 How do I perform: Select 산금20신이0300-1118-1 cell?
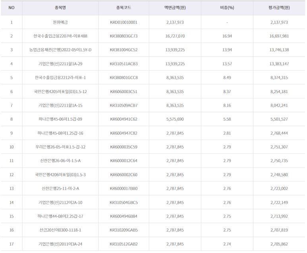tap(60, 230)
